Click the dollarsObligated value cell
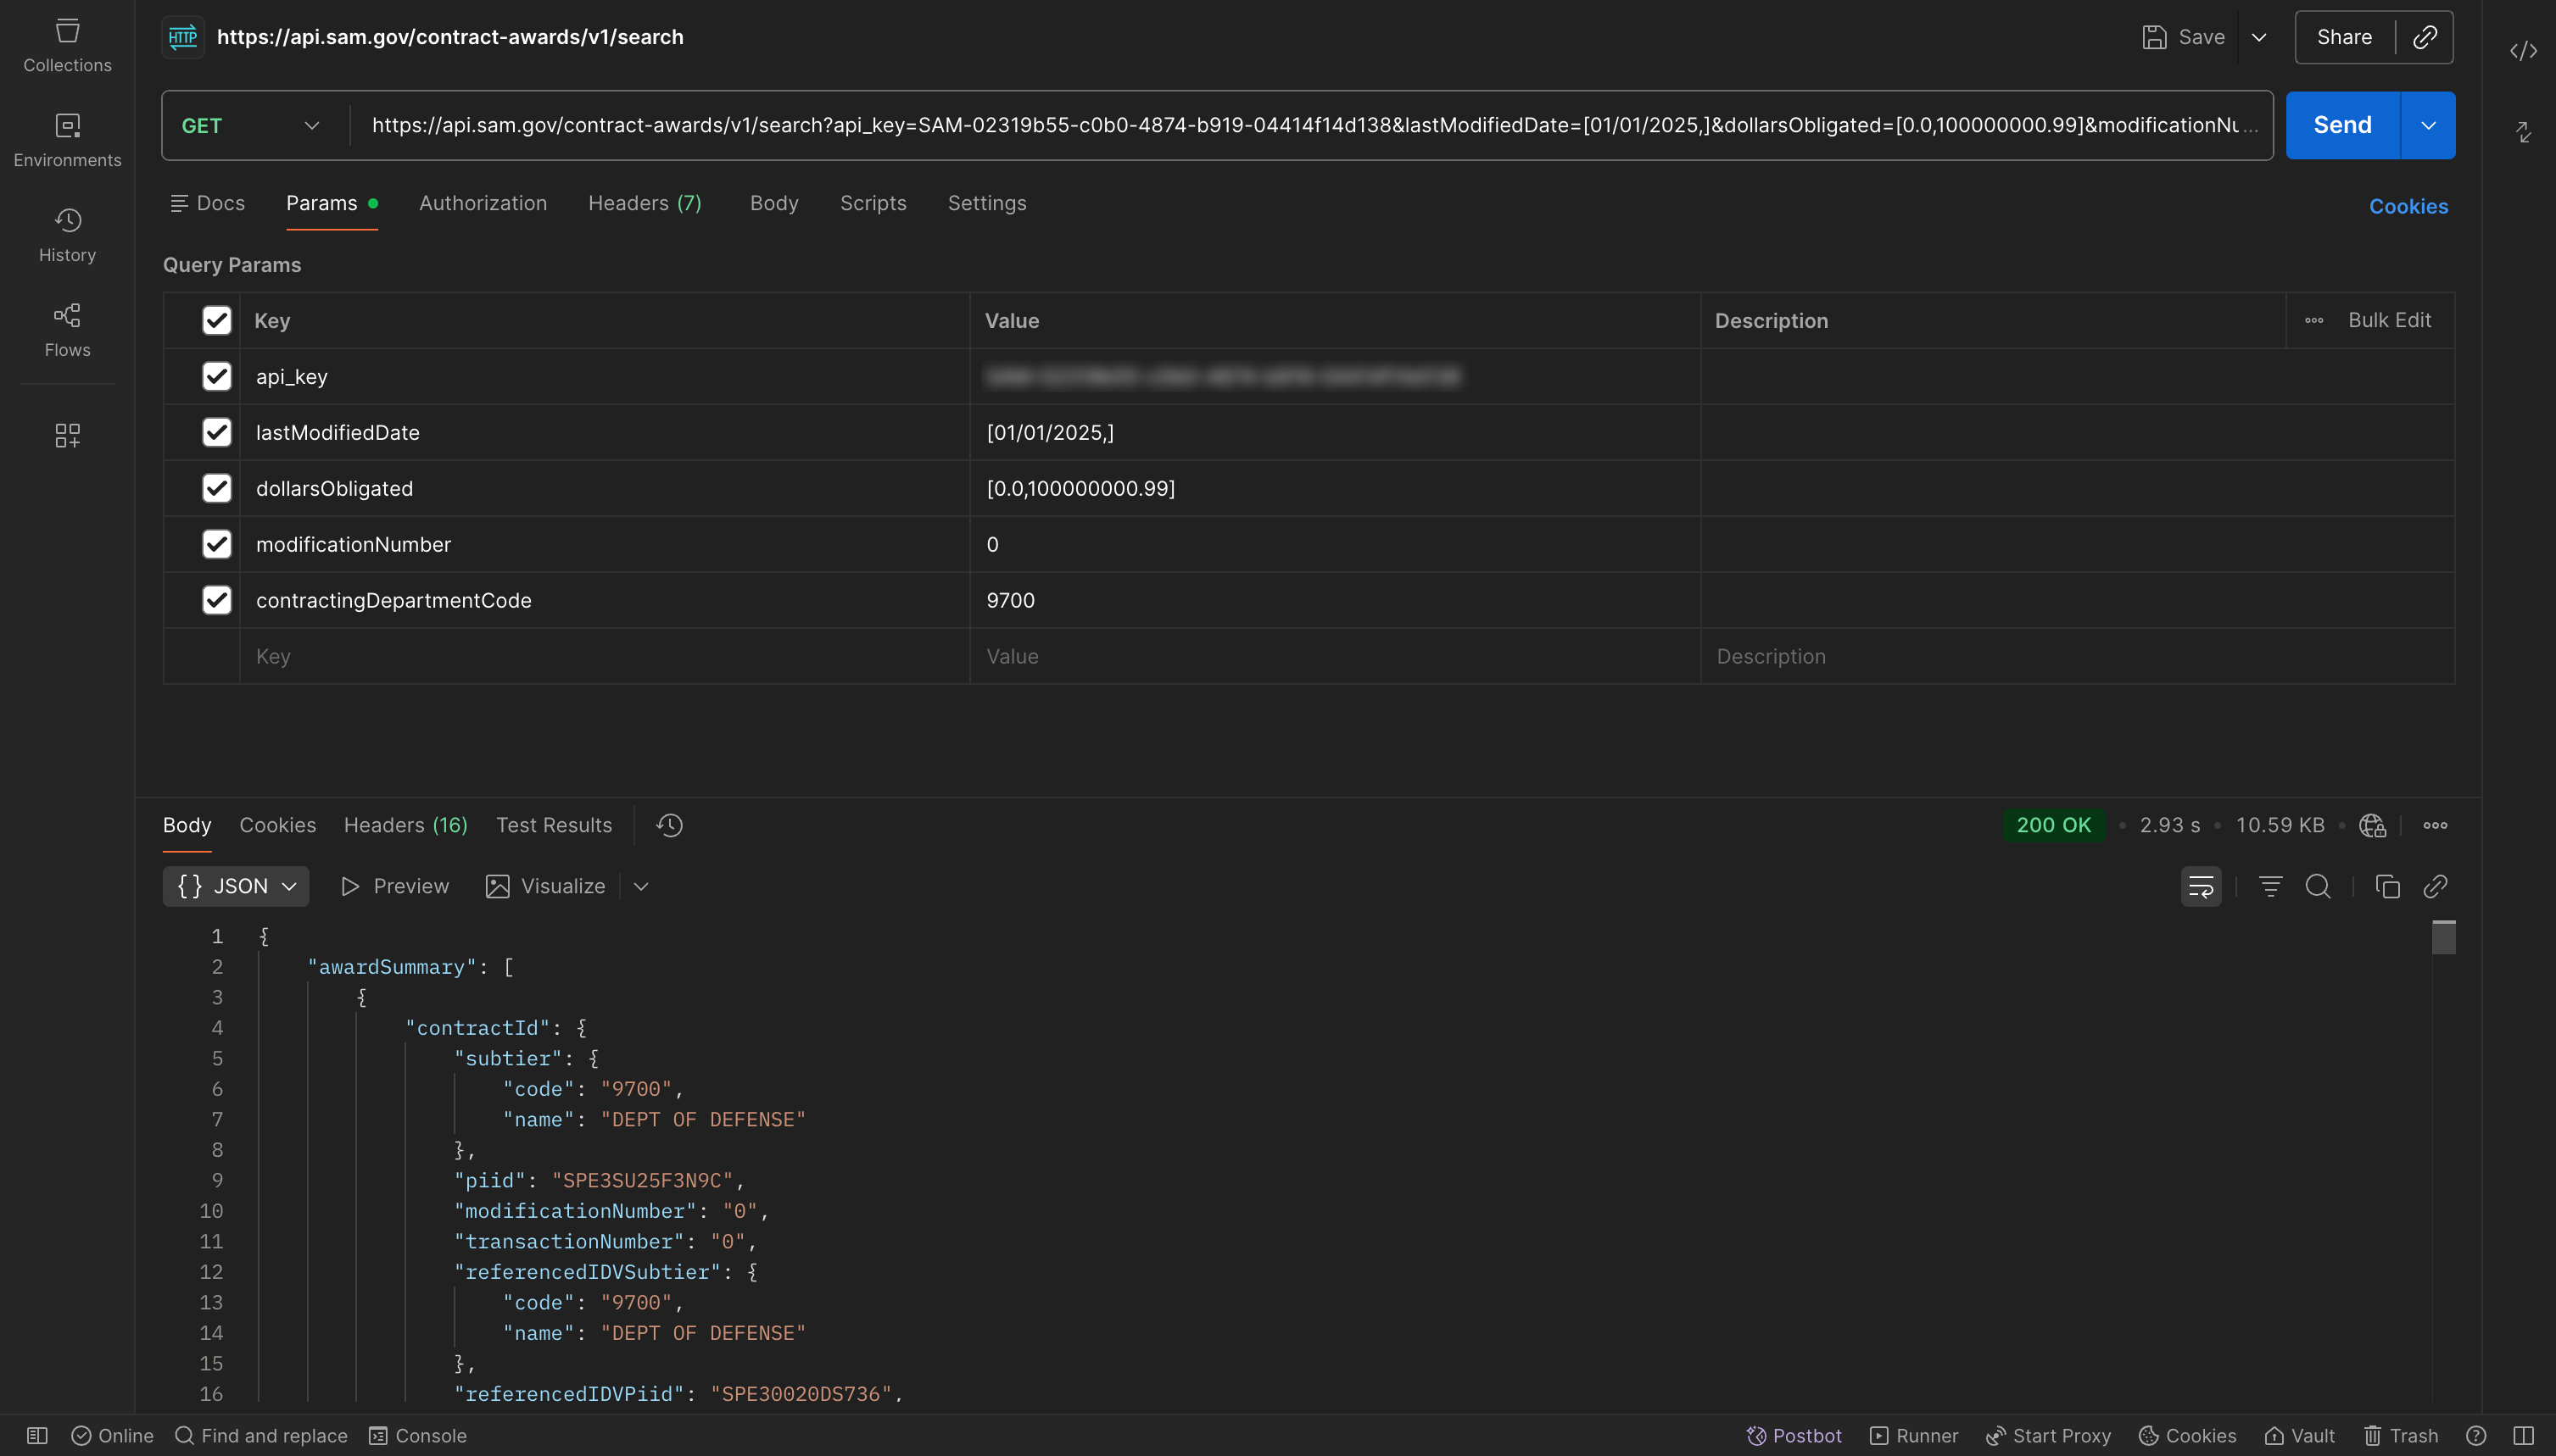Screen dimensions: 2556x1456 (x=1335, y=488)
